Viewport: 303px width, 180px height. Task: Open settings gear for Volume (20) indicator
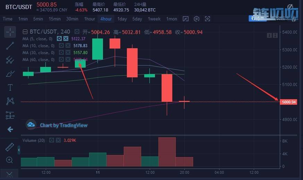(51, 140)
